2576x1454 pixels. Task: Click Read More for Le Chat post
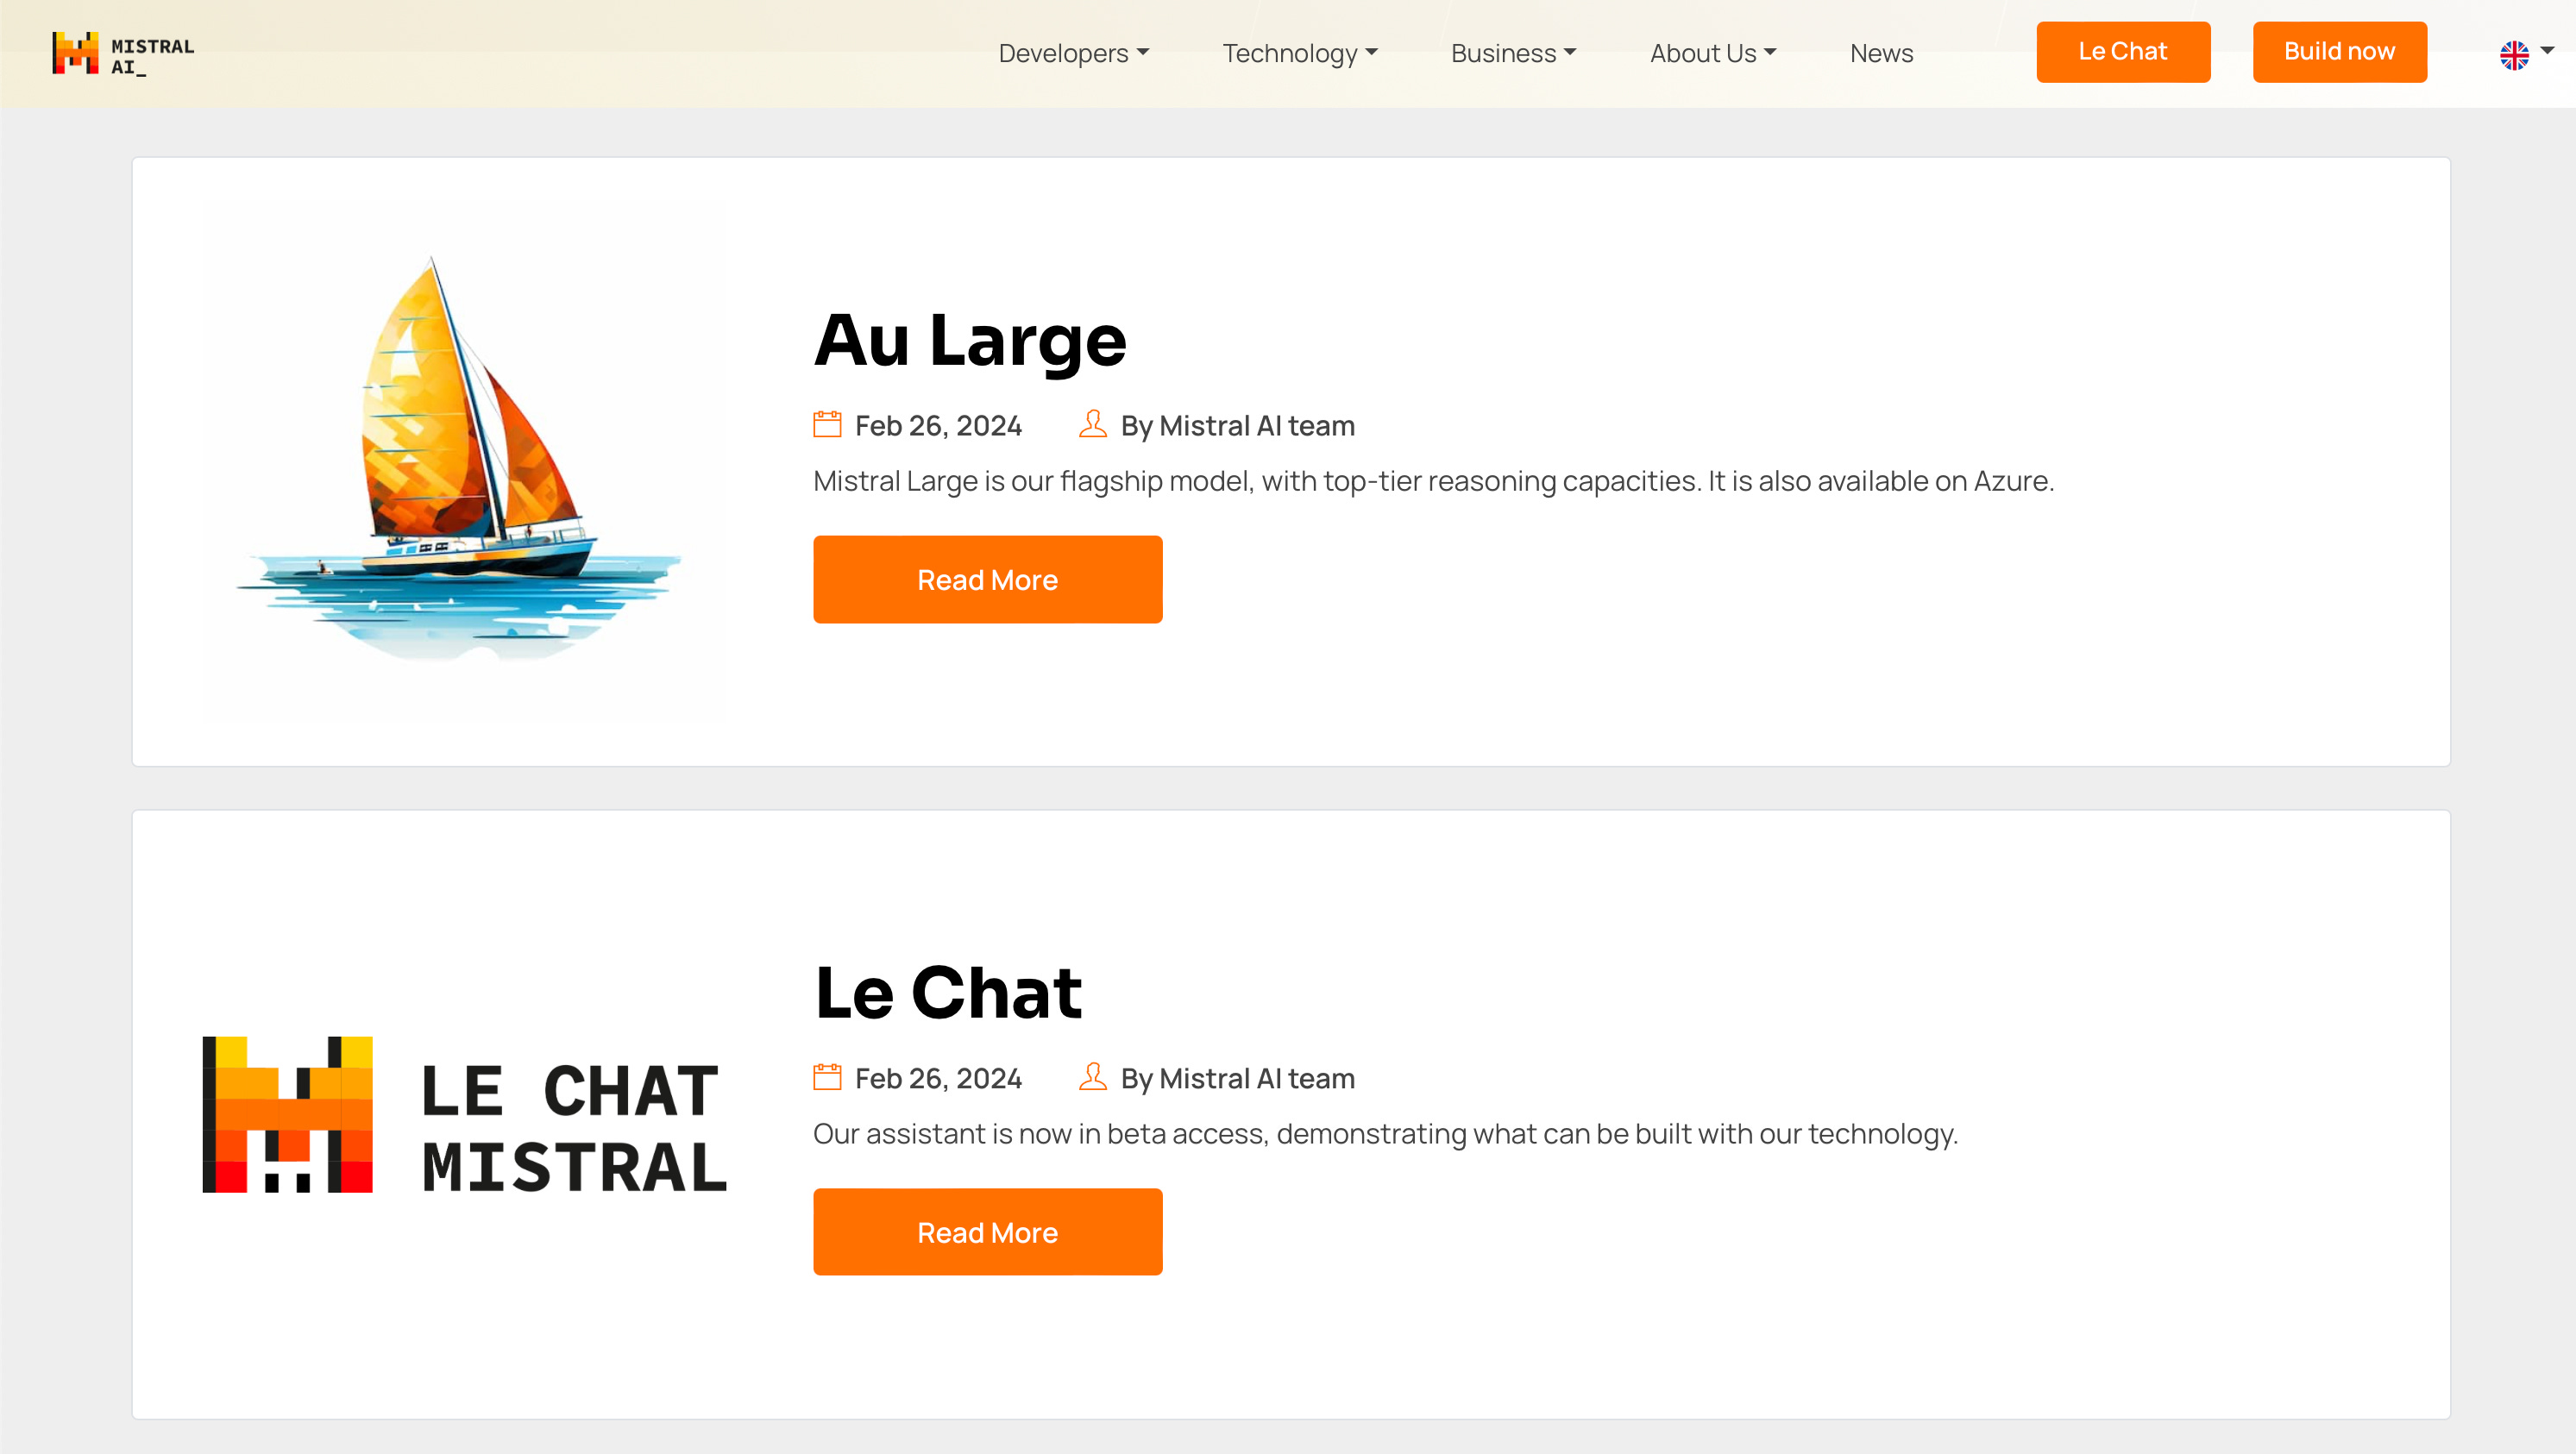pyautogui.click(x=987, y=1232)
